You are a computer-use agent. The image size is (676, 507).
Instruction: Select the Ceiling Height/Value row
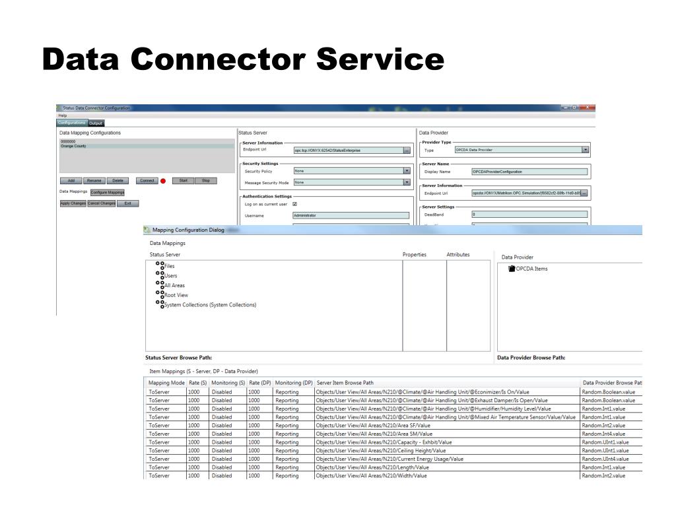(393, 450)
